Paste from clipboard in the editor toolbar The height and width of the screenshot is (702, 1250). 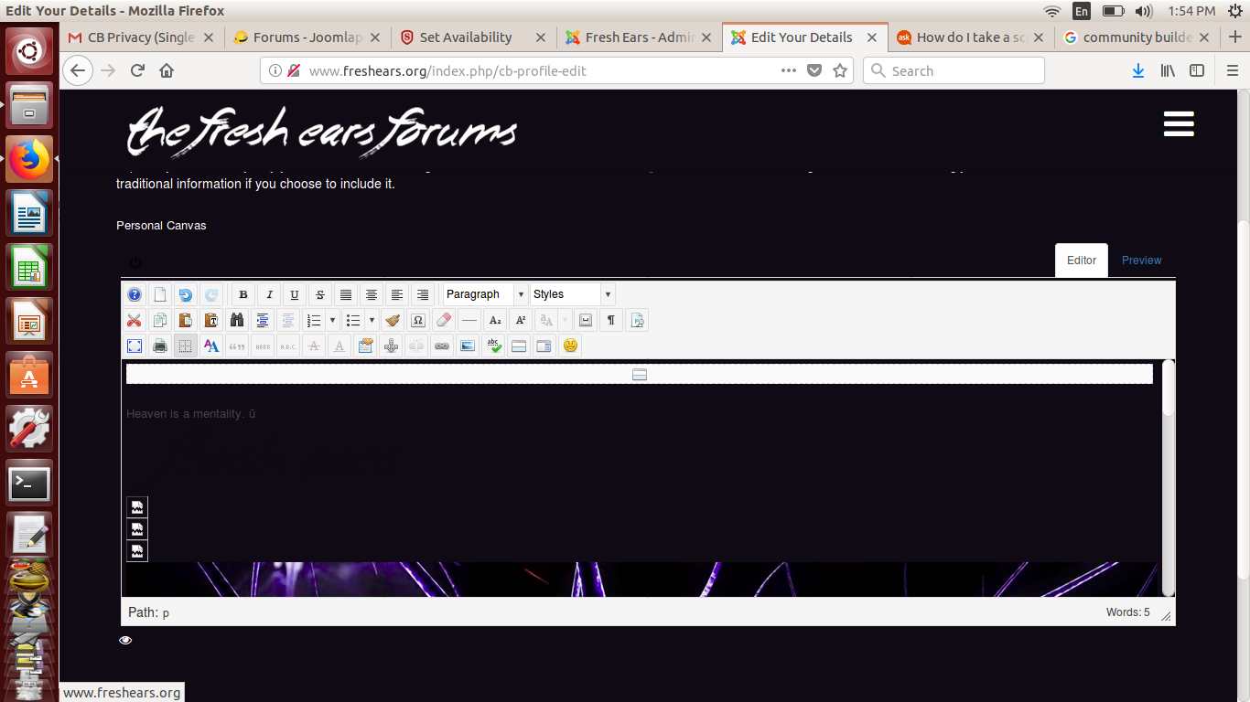click(x=186, y=320)
